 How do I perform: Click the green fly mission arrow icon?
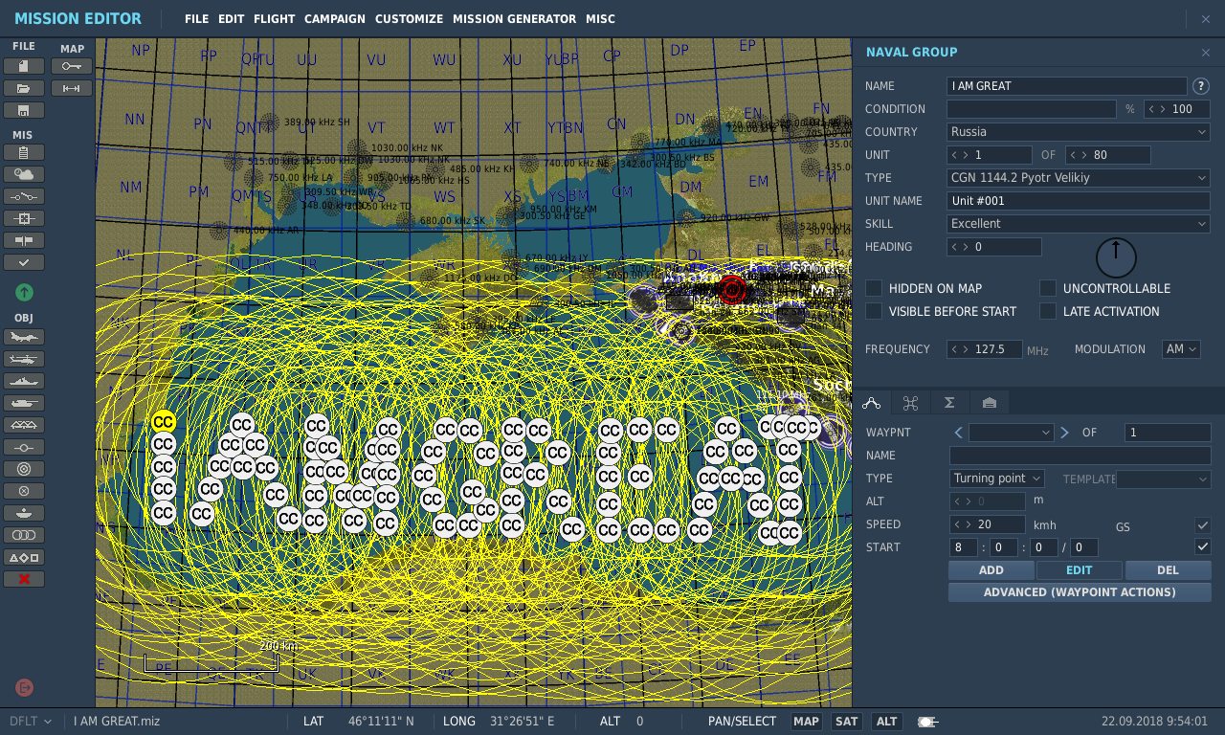click(x=24, y=292)
